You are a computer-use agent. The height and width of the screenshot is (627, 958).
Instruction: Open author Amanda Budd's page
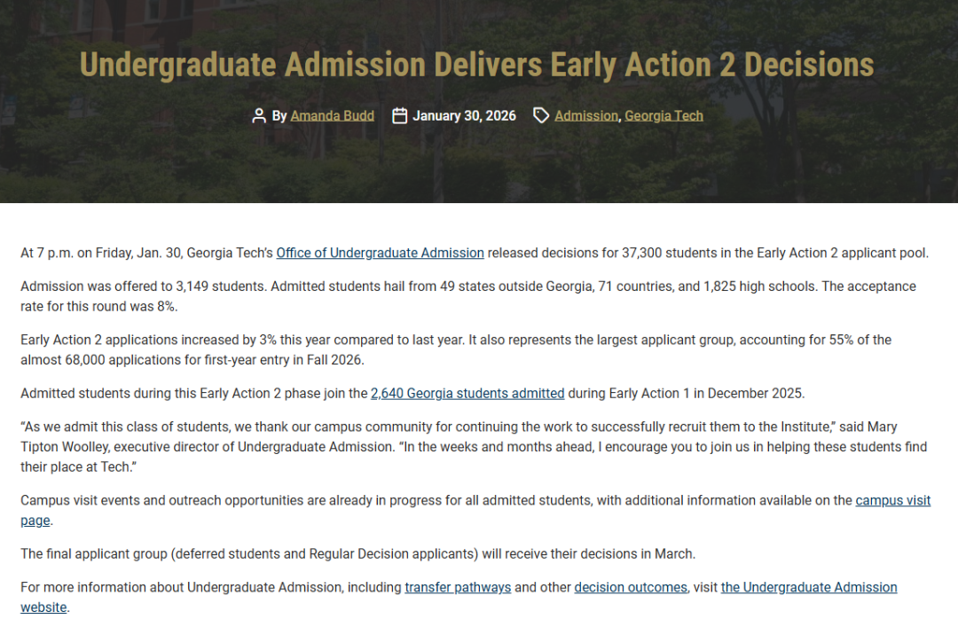click(332, 115)
